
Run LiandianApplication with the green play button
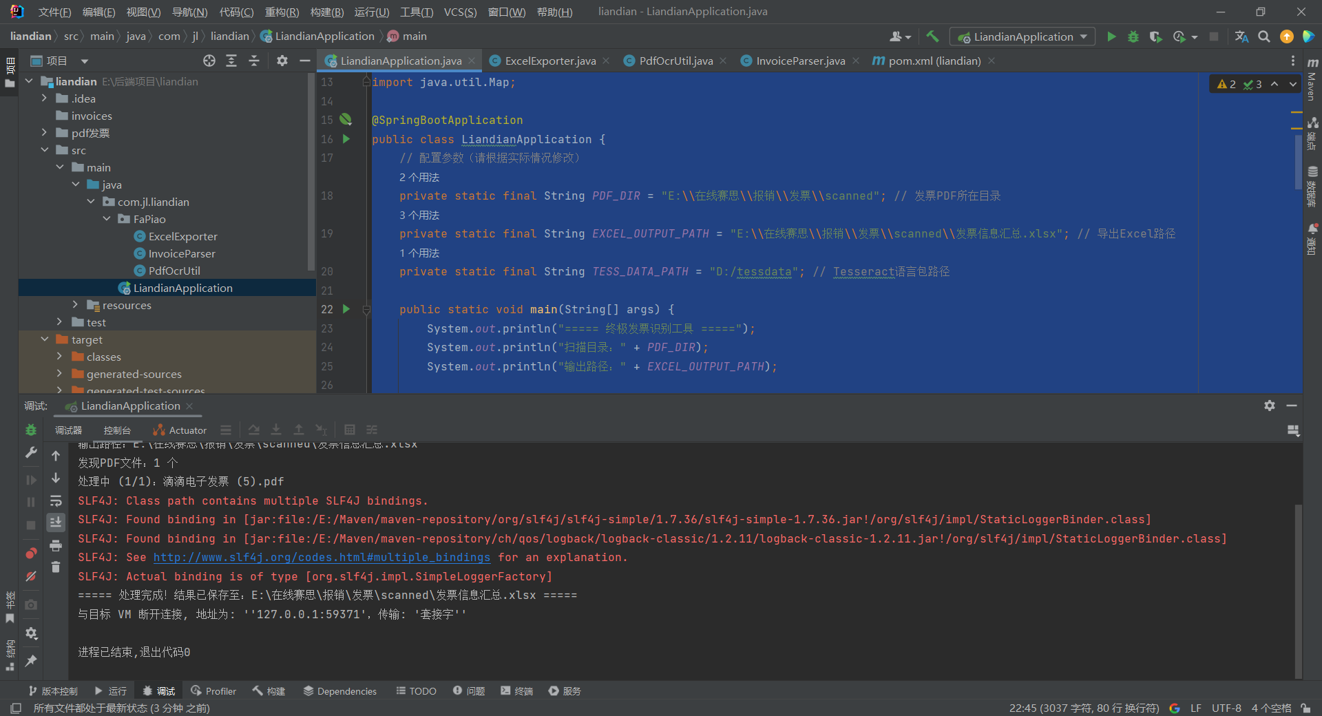(1111, 36)
